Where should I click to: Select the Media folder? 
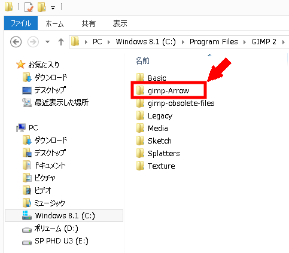158,128
